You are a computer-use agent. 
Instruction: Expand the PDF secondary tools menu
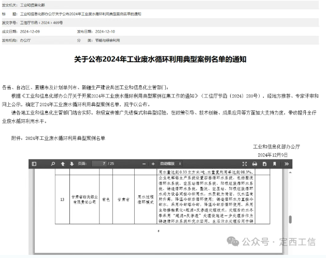pyautogui.click(x=287, y=164)
